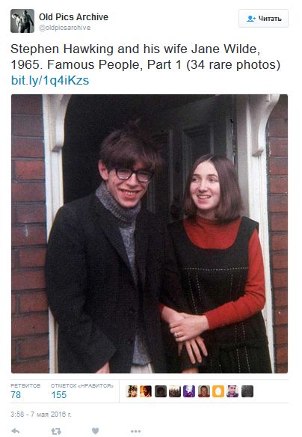The width and height of the screenshot is (302, 437).
Task: View the 155 likes list
Action: pos(81,391)
